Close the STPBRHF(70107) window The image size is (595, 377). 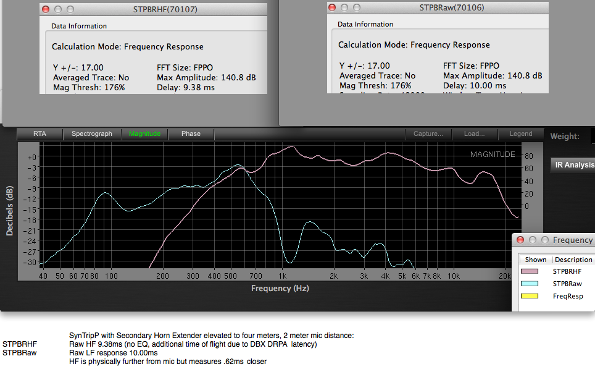click(x=46, y=9)
